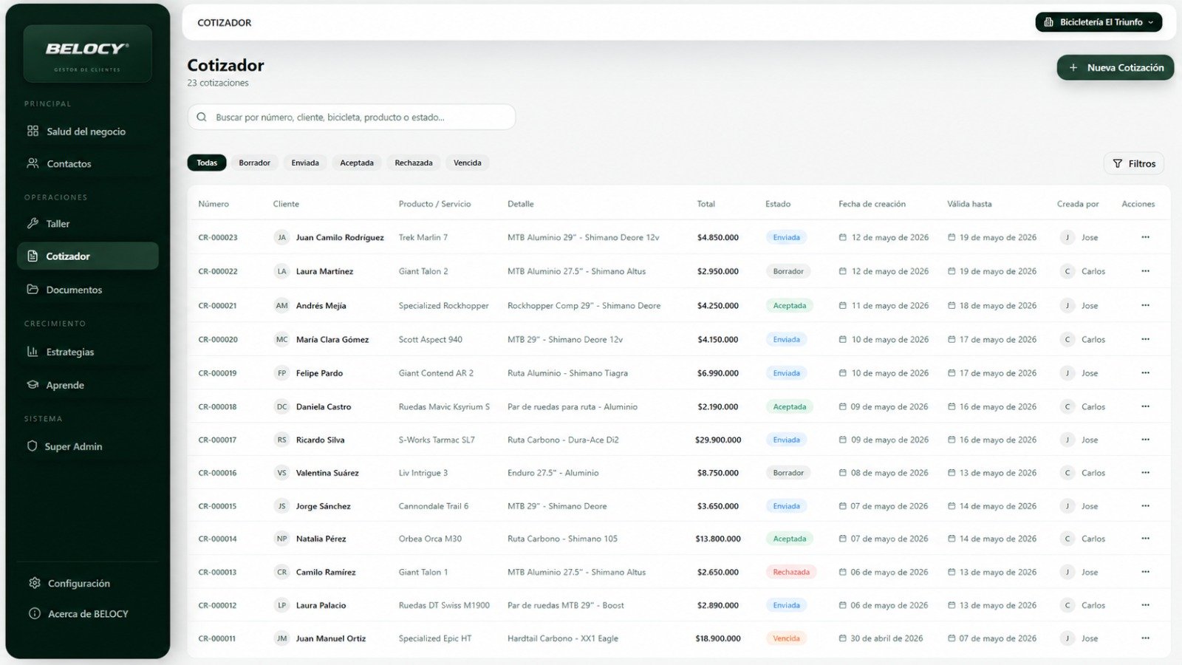Click product Specialized Rockhopper
Image resolution: width=1182 pixels, height=665 pixels.
pos(443,305)
